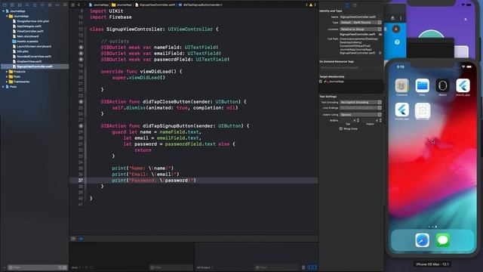Open the Flutter app icon in second row
The width and height of the screenshot is (483, 272).
point(401,110)
